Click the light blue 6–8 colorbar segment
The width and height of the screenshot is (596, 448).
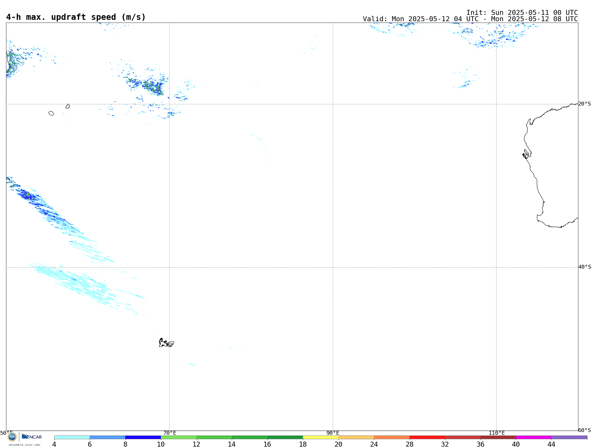click(107, 438)
